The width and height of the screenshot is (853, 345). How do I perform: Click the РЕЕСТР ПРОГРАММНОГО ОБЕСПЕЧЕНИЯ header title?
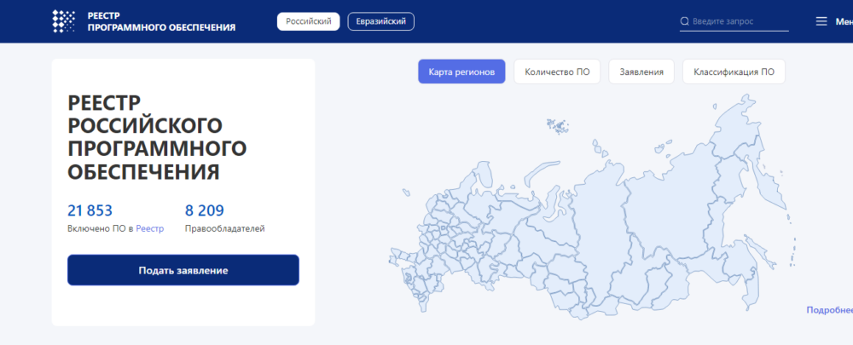161,22
